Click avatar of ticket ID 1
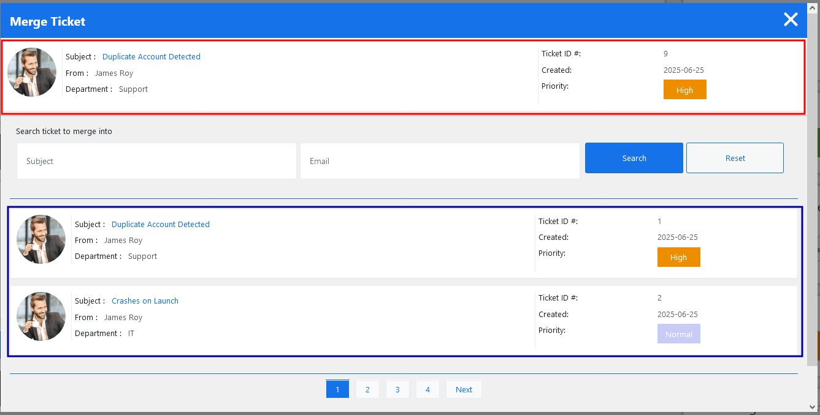Viewport: 820px width, 415px height. coord(41,239)
